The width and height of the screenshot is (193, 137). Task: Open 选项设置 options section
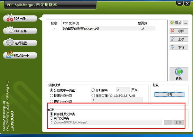(20, 43)
